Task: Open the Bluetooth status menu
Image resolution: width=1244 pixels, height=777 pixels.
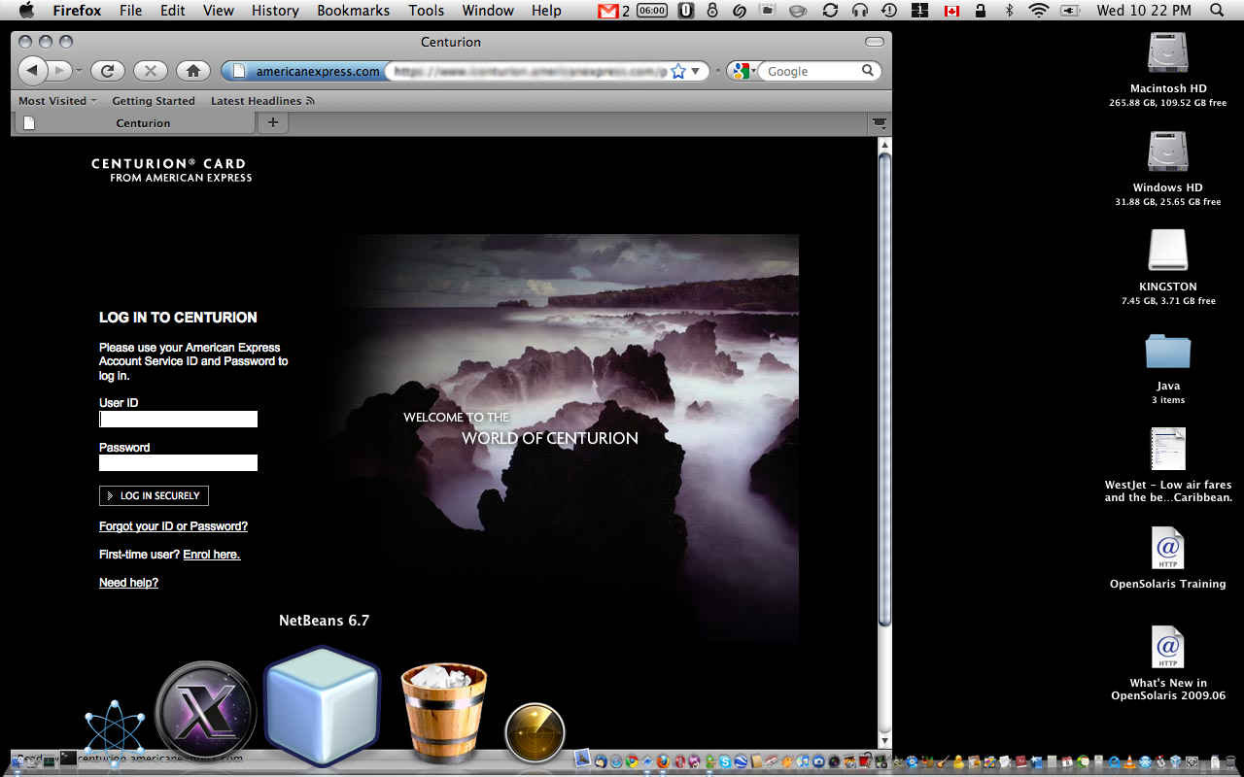Action: click(1009, 11)
